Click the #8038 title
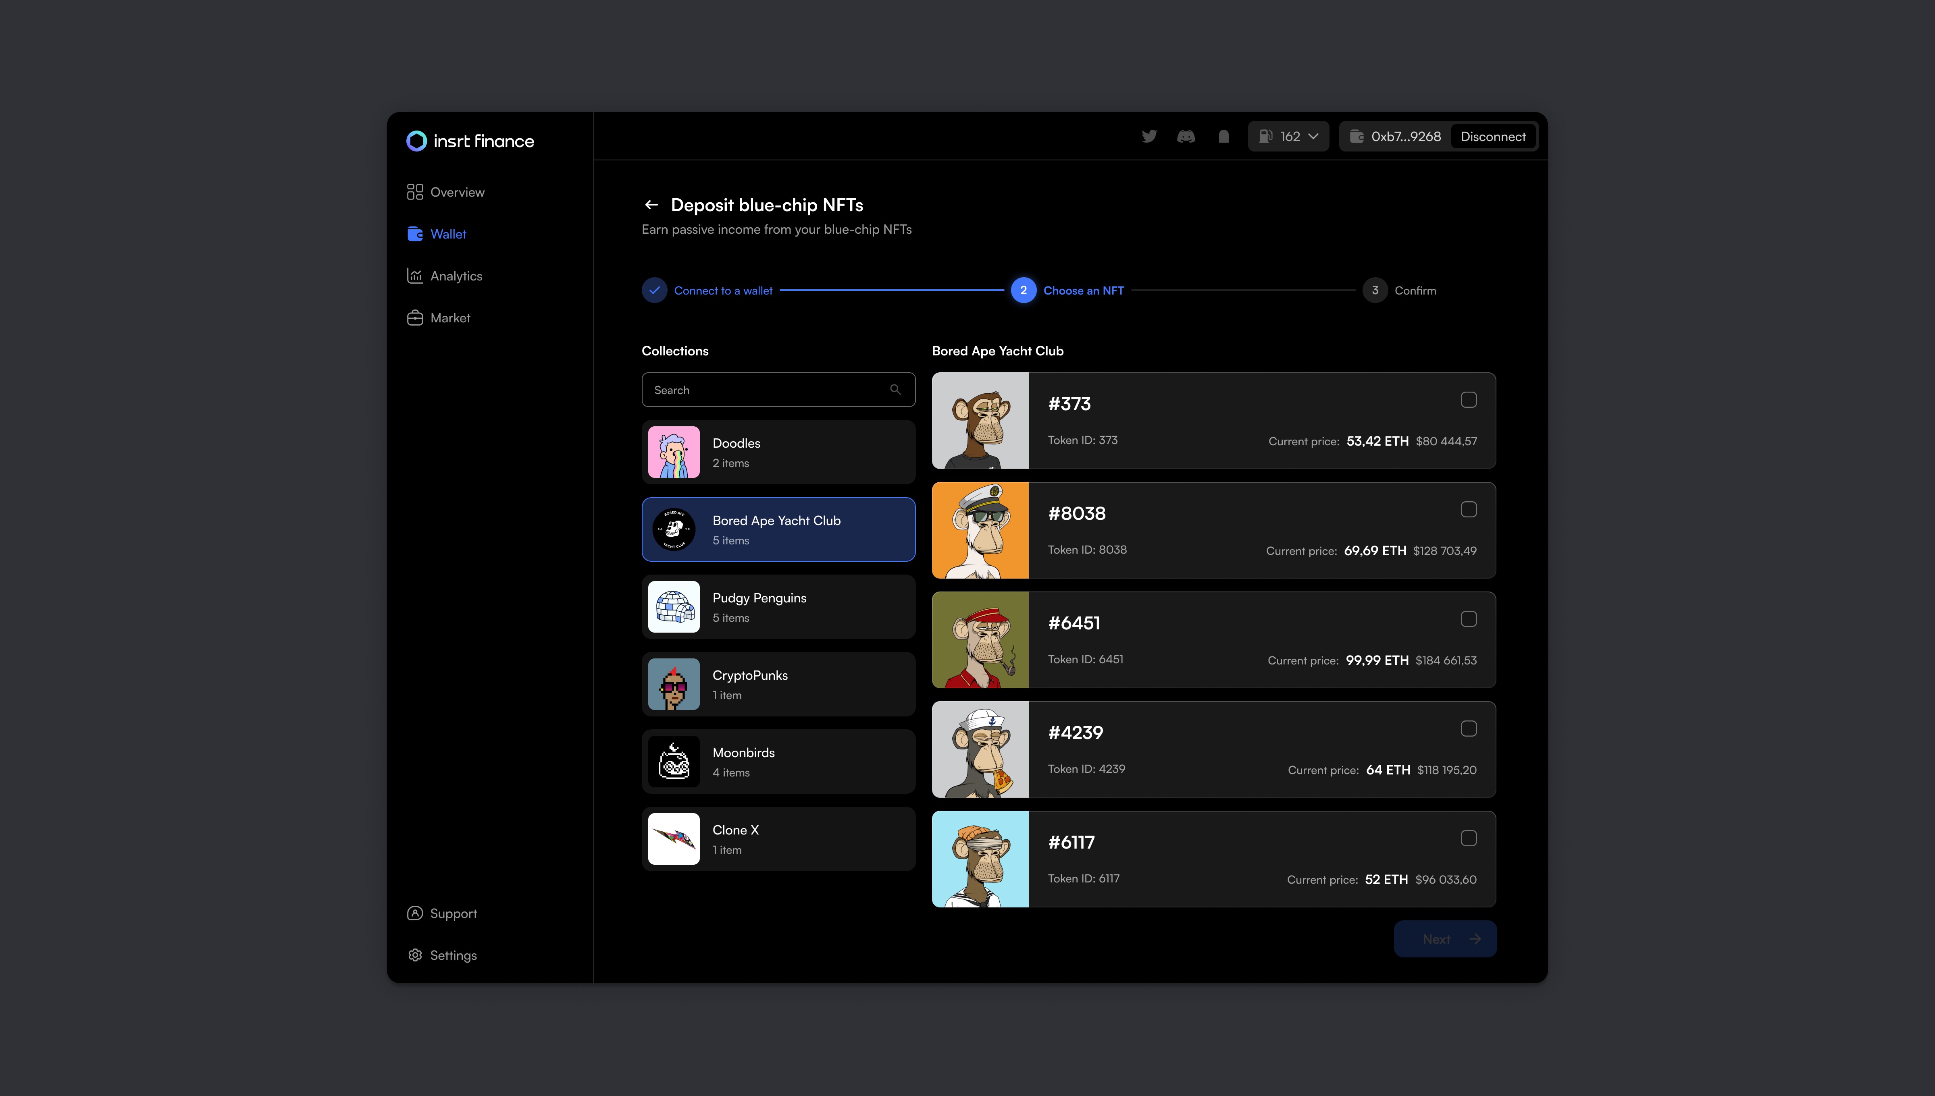The width and height of the screenshot is (1935, 1096). pos(1077,513)
